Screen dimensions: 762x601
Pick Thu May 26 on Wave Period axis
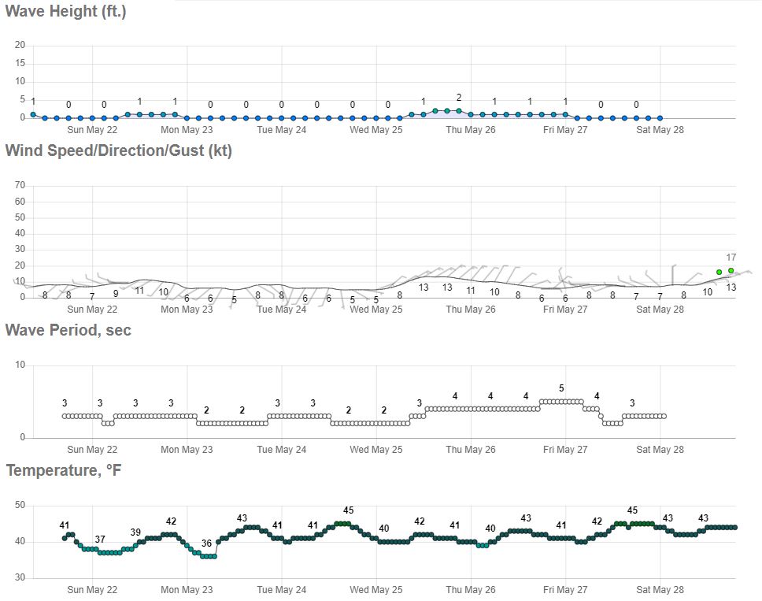[471, 450]
